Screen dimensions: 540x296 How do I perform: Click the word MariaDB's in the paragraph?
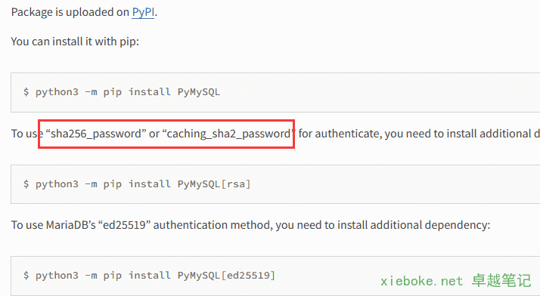point(70,225)
